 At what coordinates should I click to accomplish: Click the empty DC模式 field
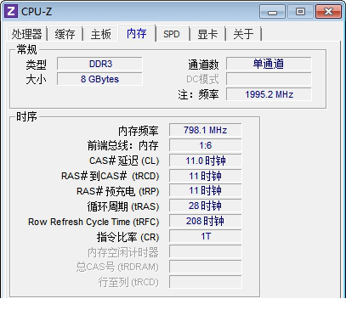269,79
